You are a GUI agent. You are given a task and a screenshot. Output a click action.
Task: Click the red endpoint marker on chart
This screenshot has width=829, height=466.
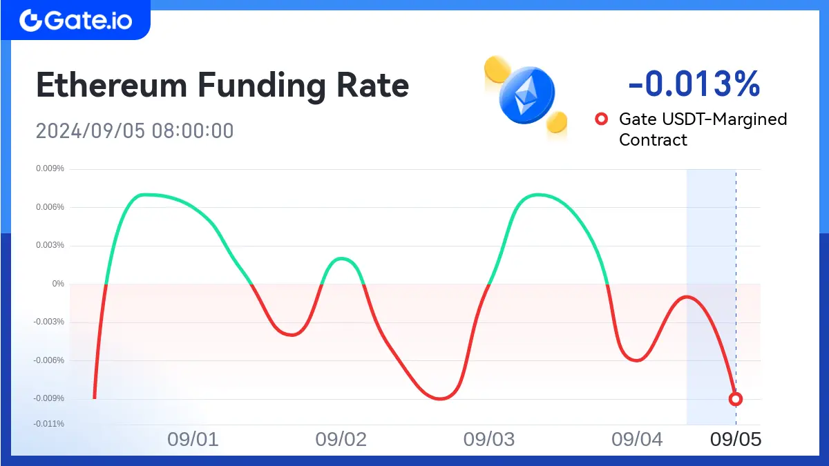click(736, 399)
